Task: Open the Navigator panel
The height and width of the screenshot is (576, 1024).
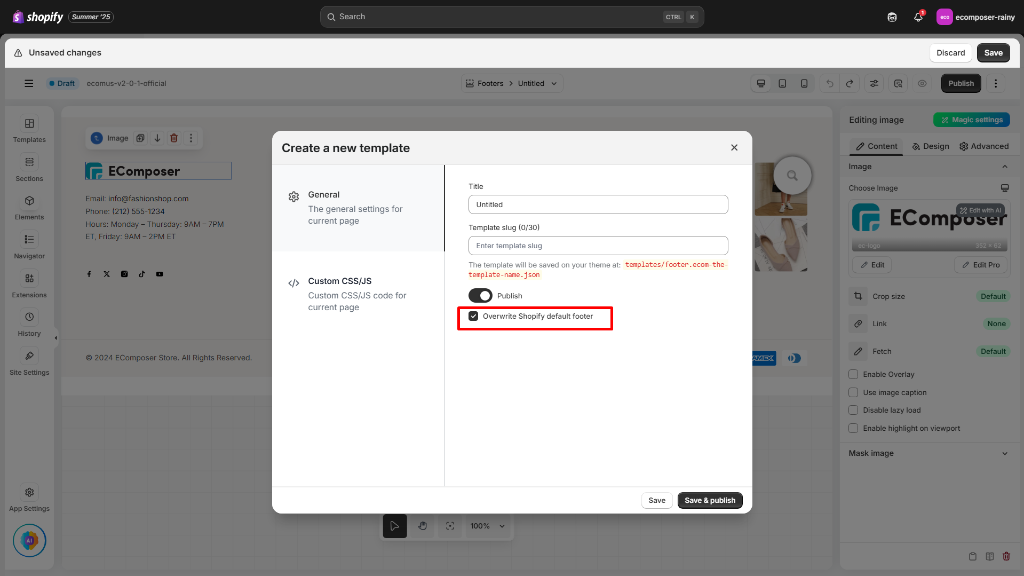Action: pos(29,244)
